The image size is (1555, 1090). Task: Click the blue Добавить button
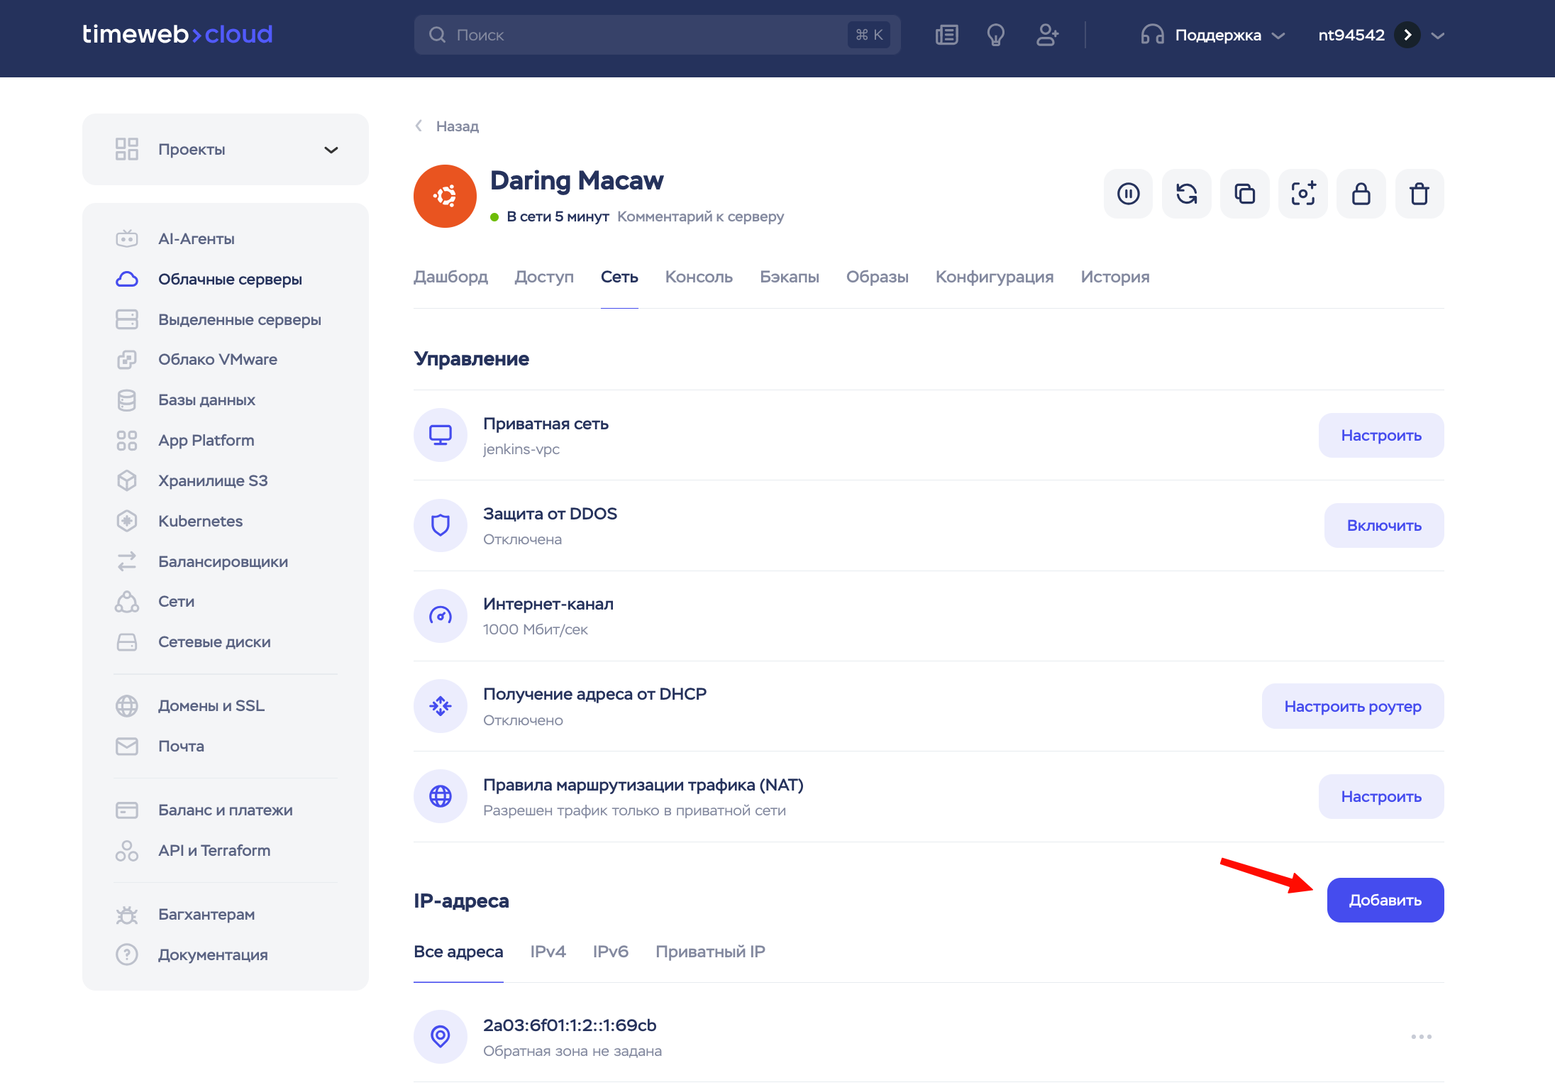pyautogui.click(x=1385, y=901)
